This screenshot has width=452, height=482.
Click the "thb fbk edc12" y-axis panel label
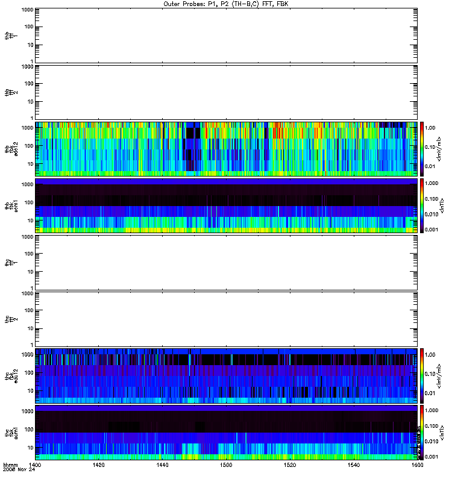[x=11, y=149]
